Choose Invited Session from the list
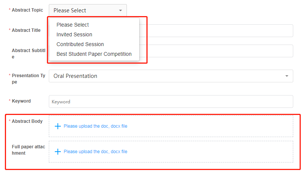306x173 pixels. pos(74,34)
